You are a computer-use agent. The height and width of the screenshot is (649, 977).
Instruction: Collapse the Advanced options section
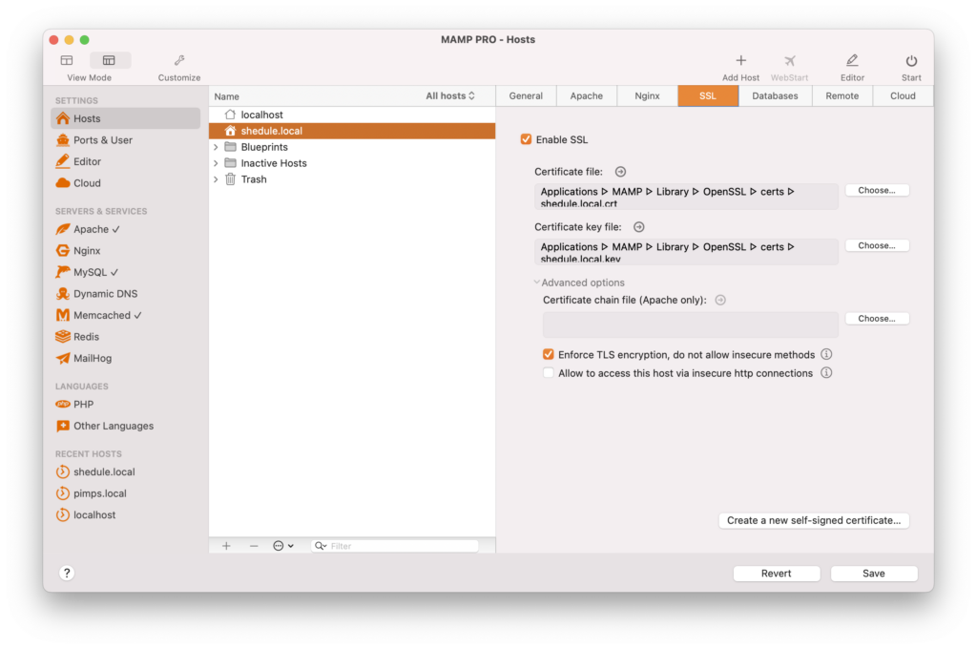536,283
